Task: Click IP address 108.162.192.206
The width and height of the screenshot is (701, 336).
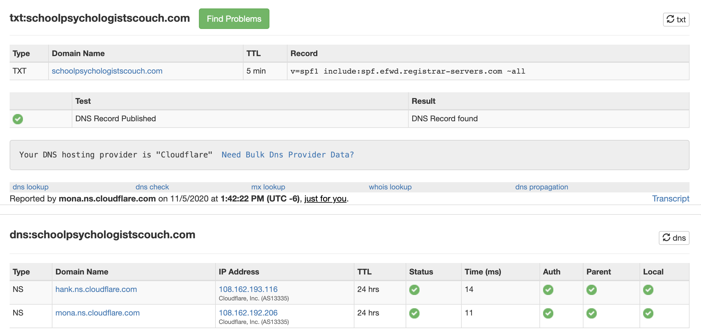Action: [248, 313]
